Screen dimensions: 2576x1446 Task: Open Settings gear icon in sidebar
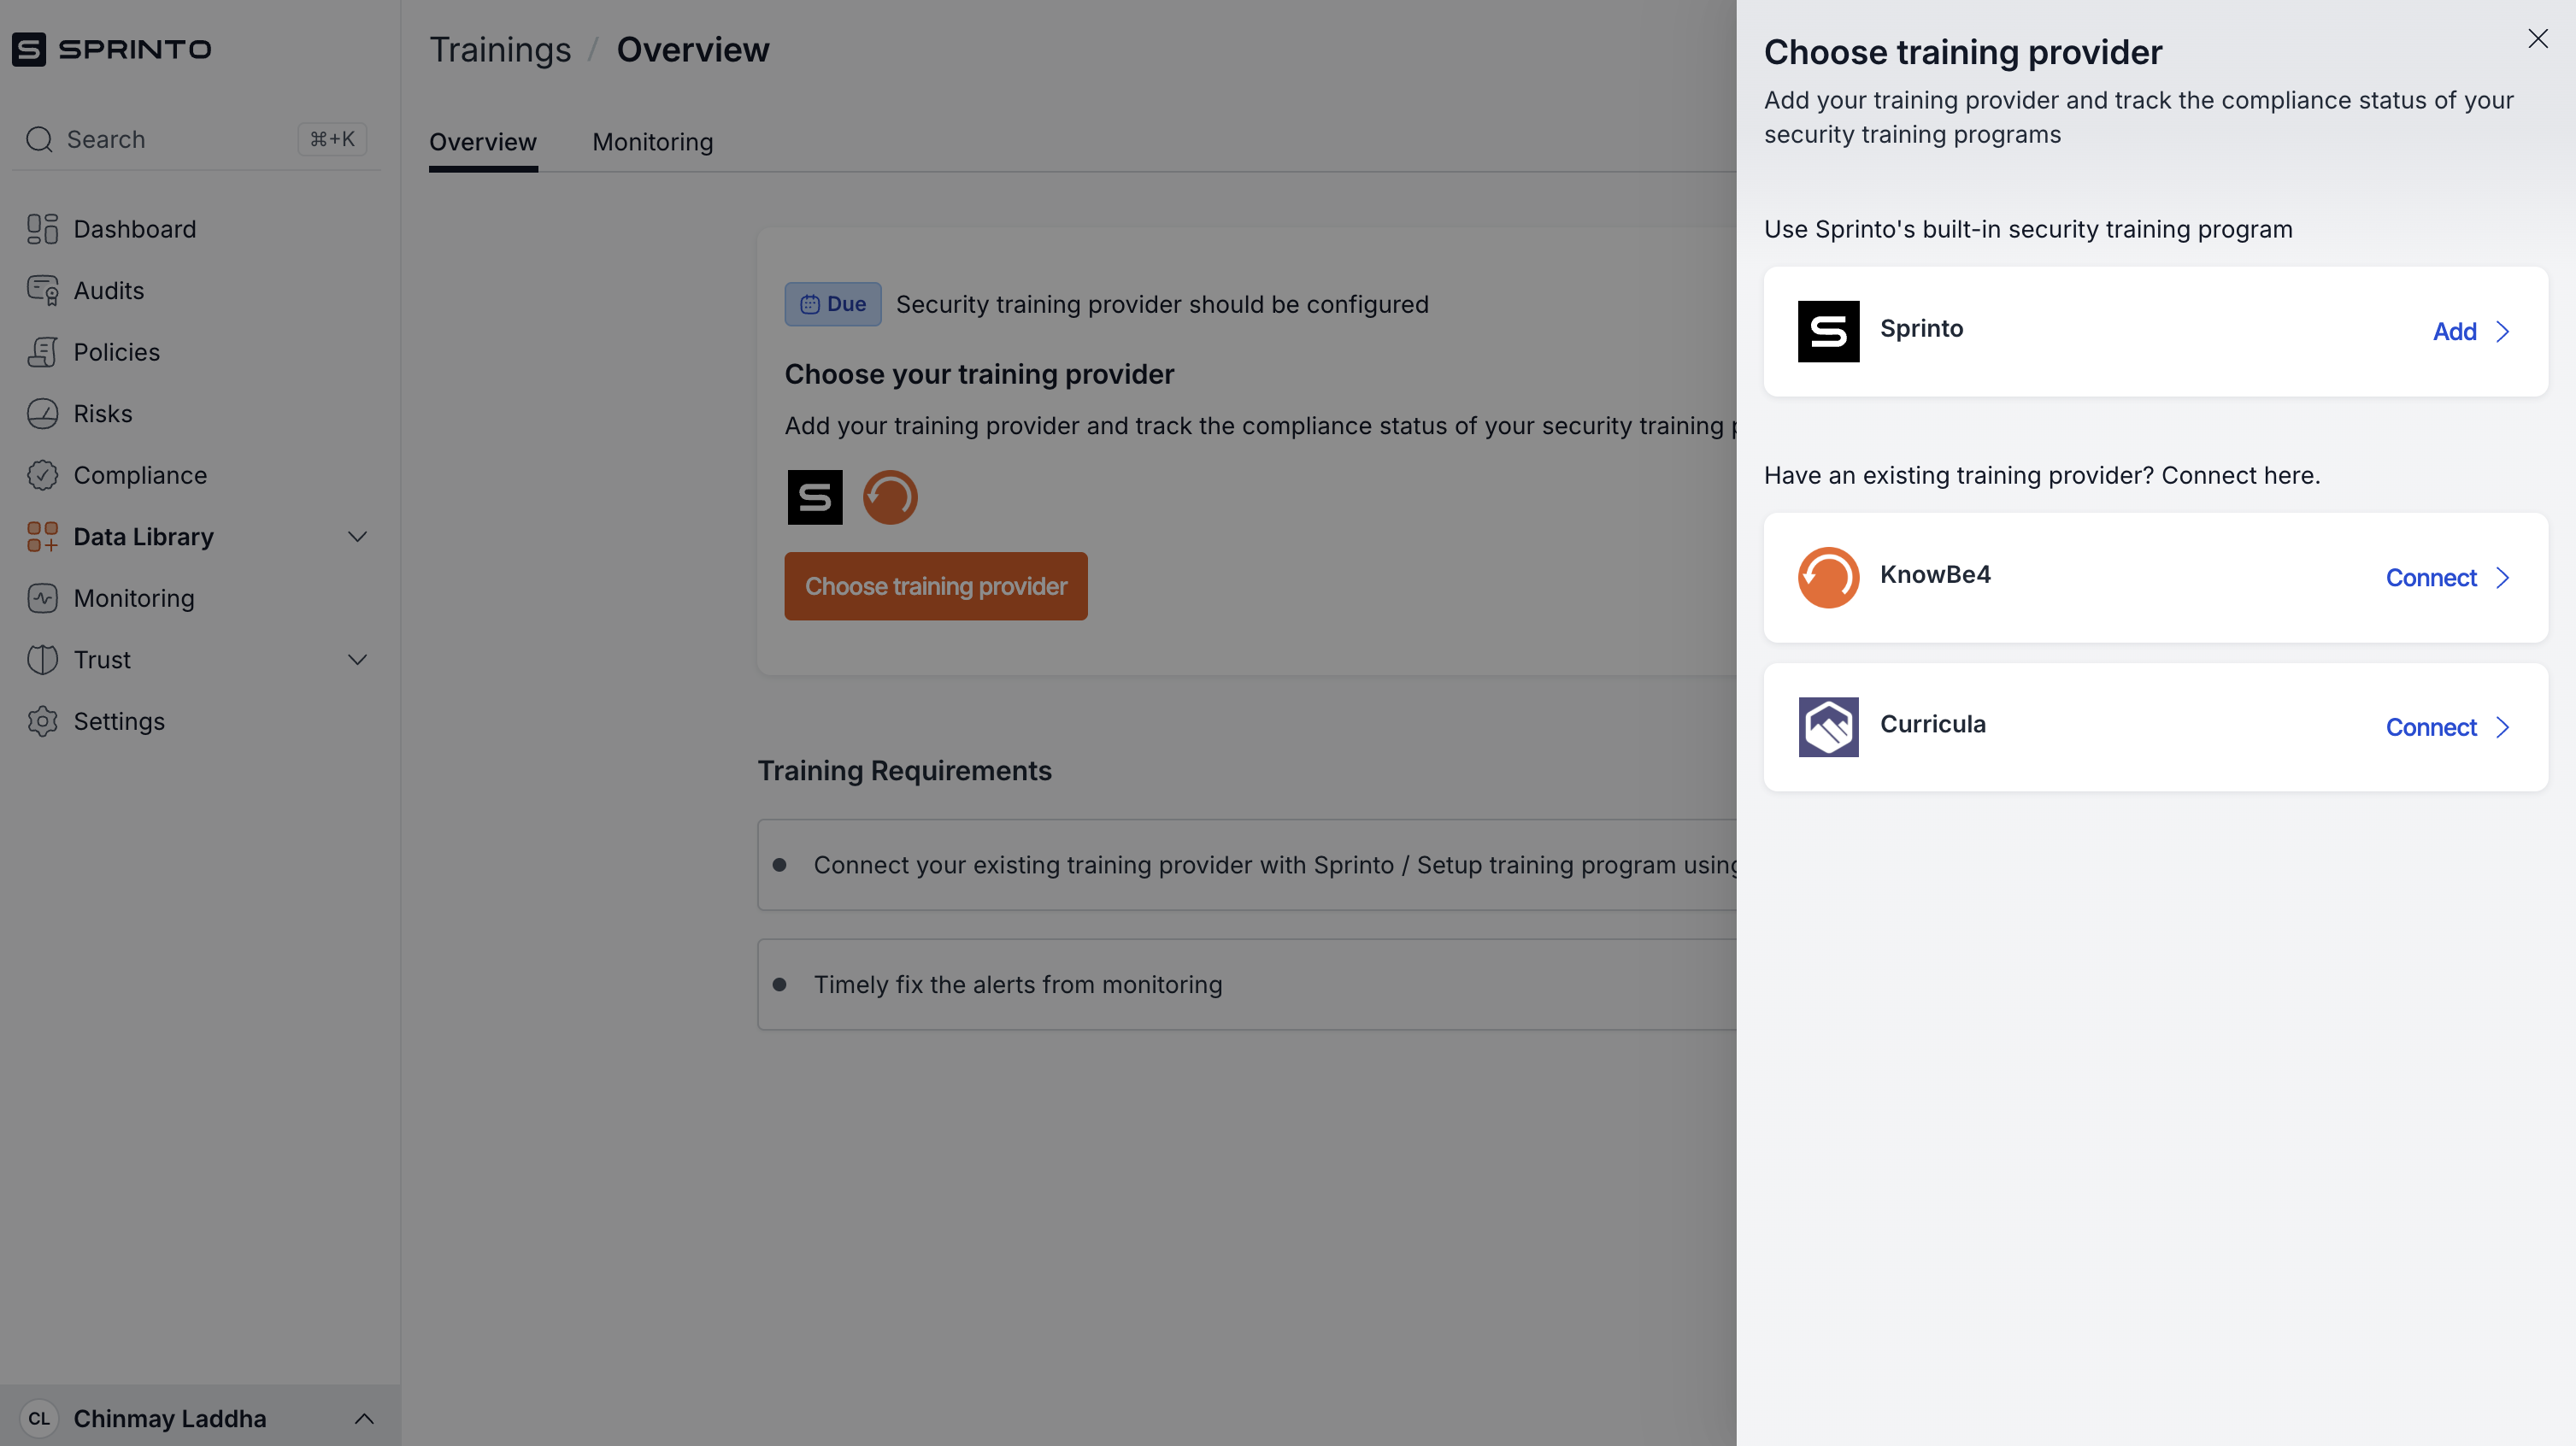(x=42, y=721)
